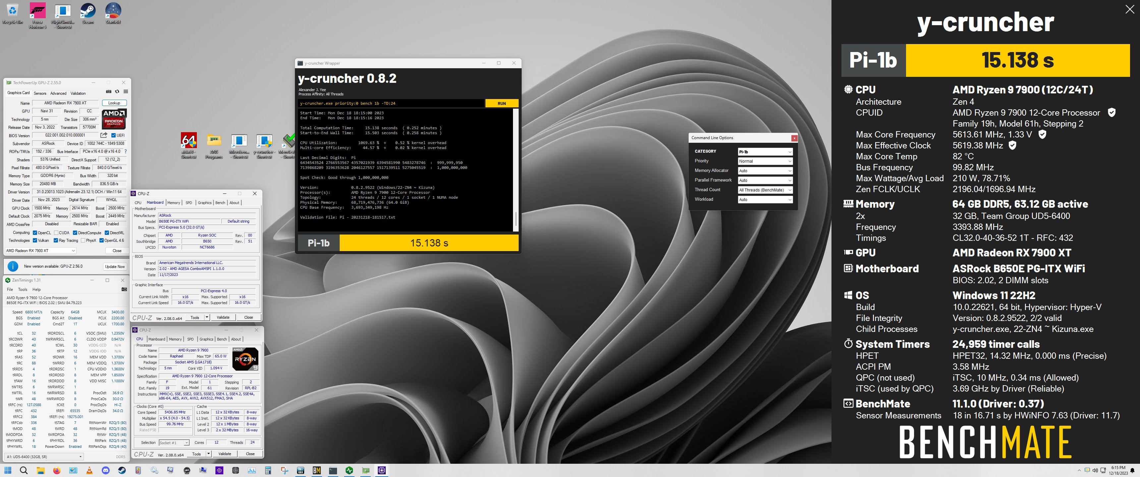Open the BenchMate BM icon in taskbar
The image size is (1140, 477).
point(317,470)
